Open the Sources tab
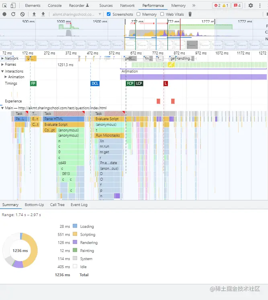Screen dimensions: 268x300 106,6
